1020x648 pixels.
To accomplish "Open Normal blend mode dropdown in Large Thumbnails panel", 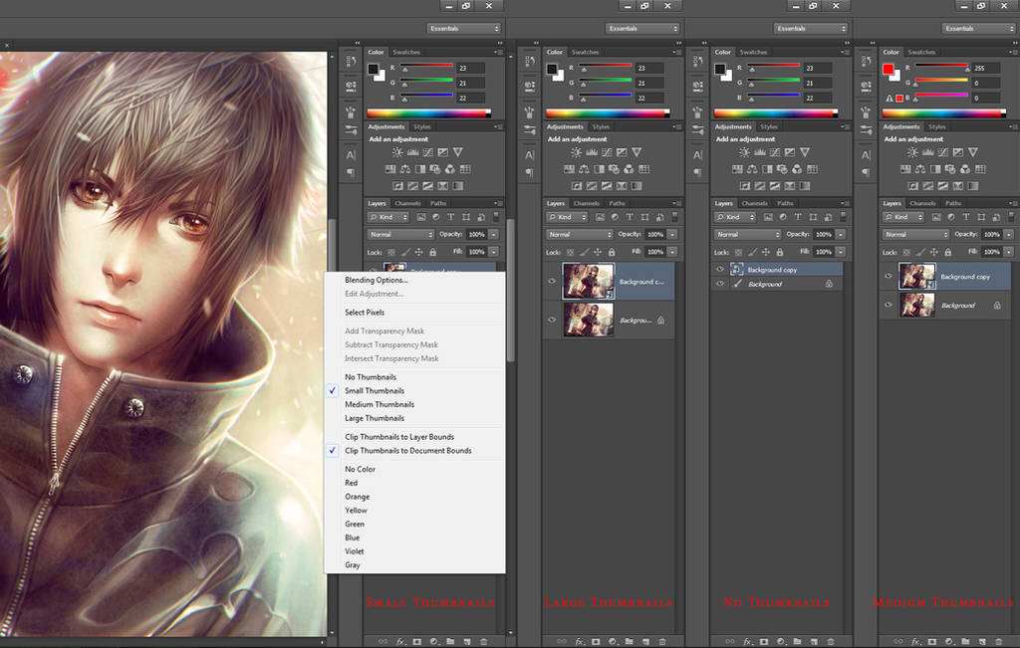I will click(580, 234).
